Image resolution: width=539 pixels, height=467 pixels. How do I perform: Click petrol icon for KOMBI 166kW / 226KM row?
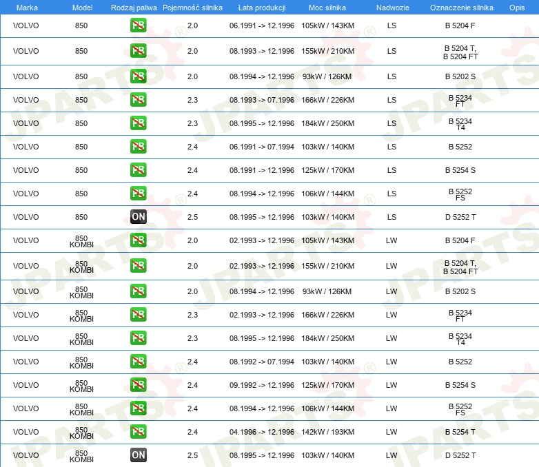tap(138, 315)
